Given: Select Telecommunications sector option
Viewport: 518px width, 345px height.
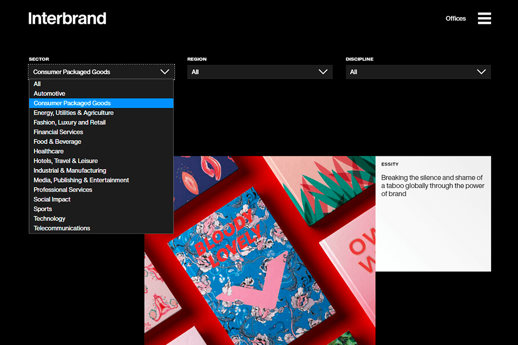Looking at the screenshot, I should point(101,228).
